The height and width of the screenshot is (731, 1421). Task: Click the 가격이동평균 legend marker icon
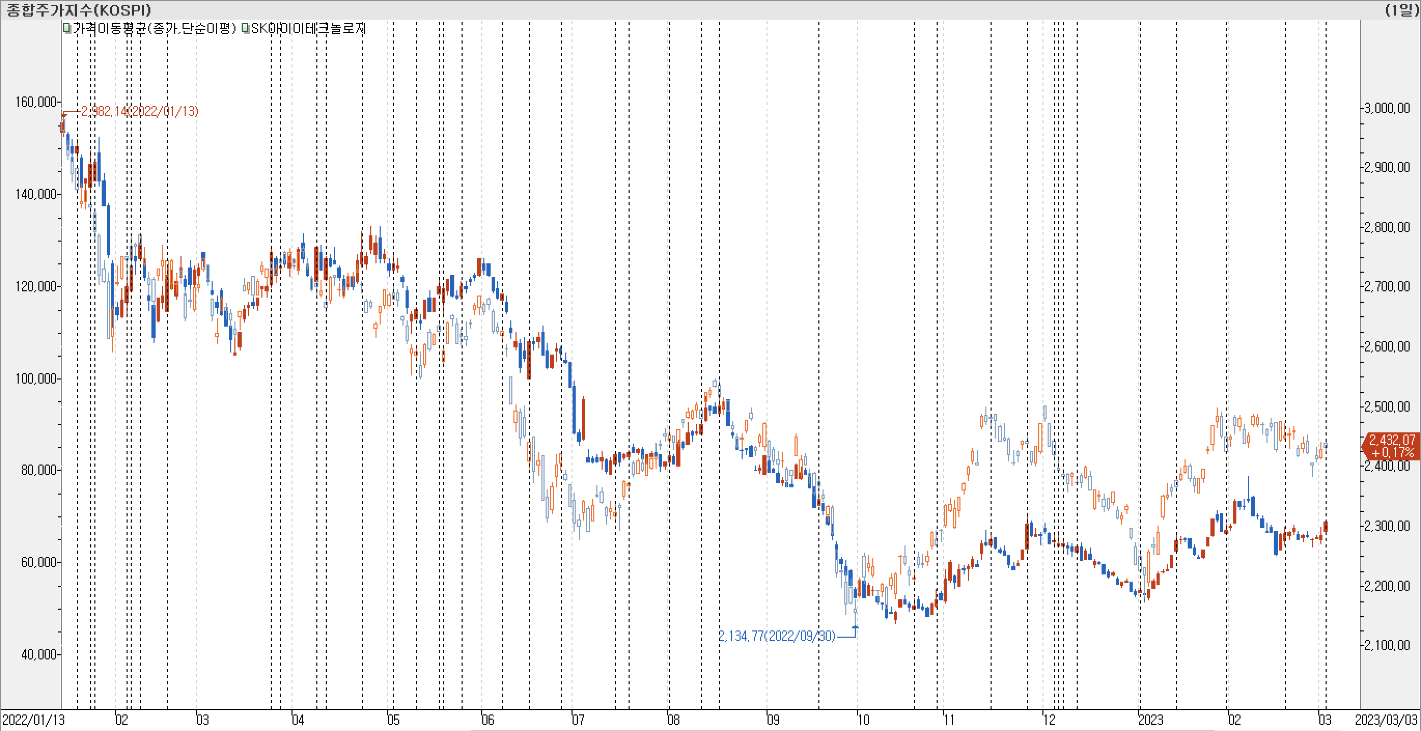click(x=67, y=28)
